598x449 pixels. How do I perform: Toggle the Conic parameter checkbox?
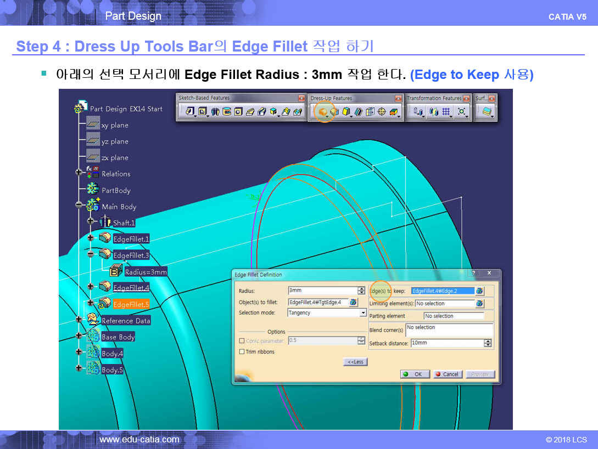coord(242,340)
